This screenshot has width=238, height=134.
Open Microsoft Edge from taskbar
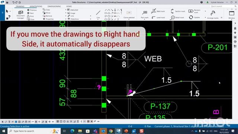[x=73, y=131]
